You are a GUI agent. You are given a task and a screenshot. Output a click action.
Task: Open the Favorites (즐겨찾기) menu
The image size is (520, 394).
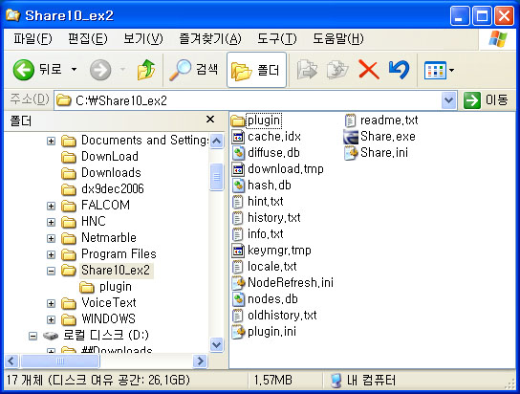point(210,39)
